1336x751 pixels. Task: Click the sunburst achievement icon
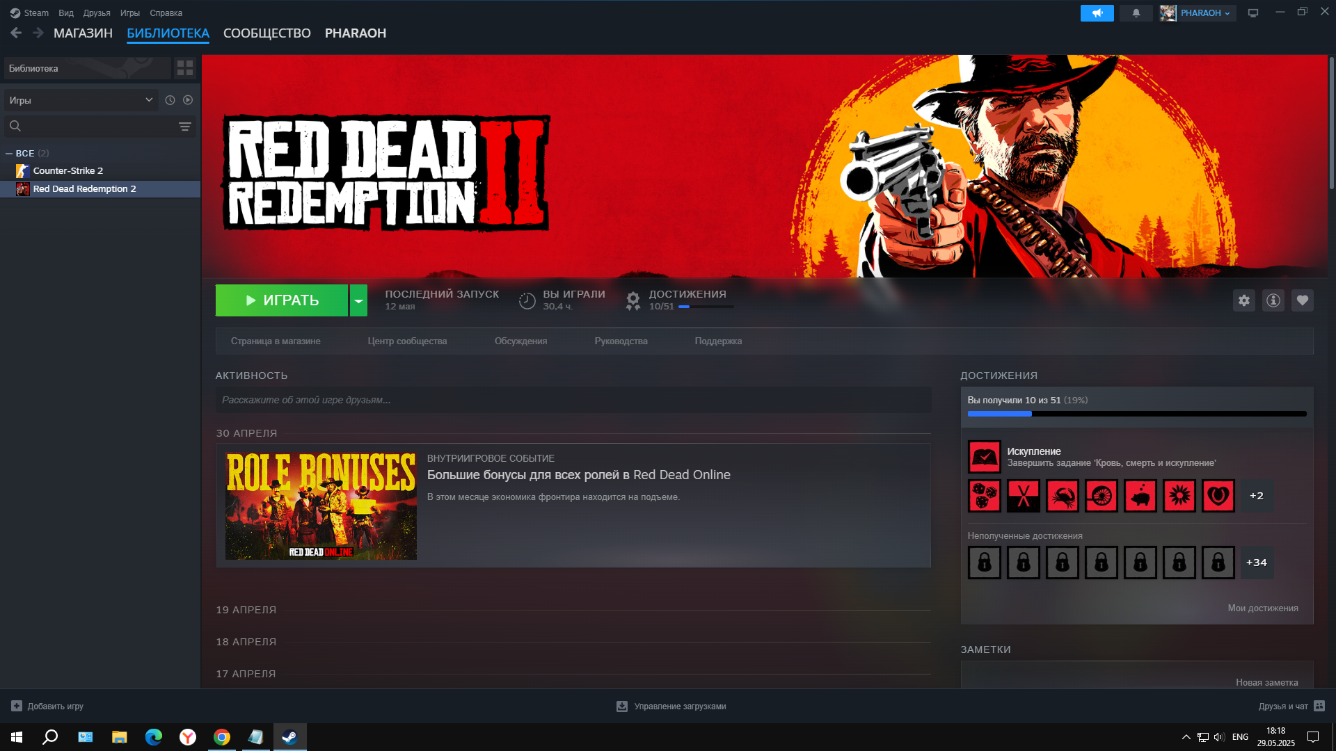click(x=1179, y=496)
